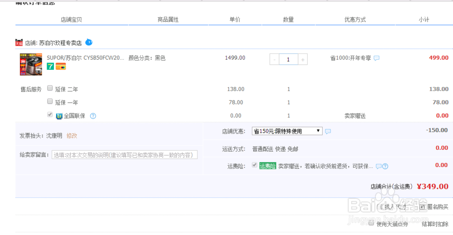Click the red subtotal 499.00
Image resolution: width=453 pixels, height=235 pixels.
439,58
